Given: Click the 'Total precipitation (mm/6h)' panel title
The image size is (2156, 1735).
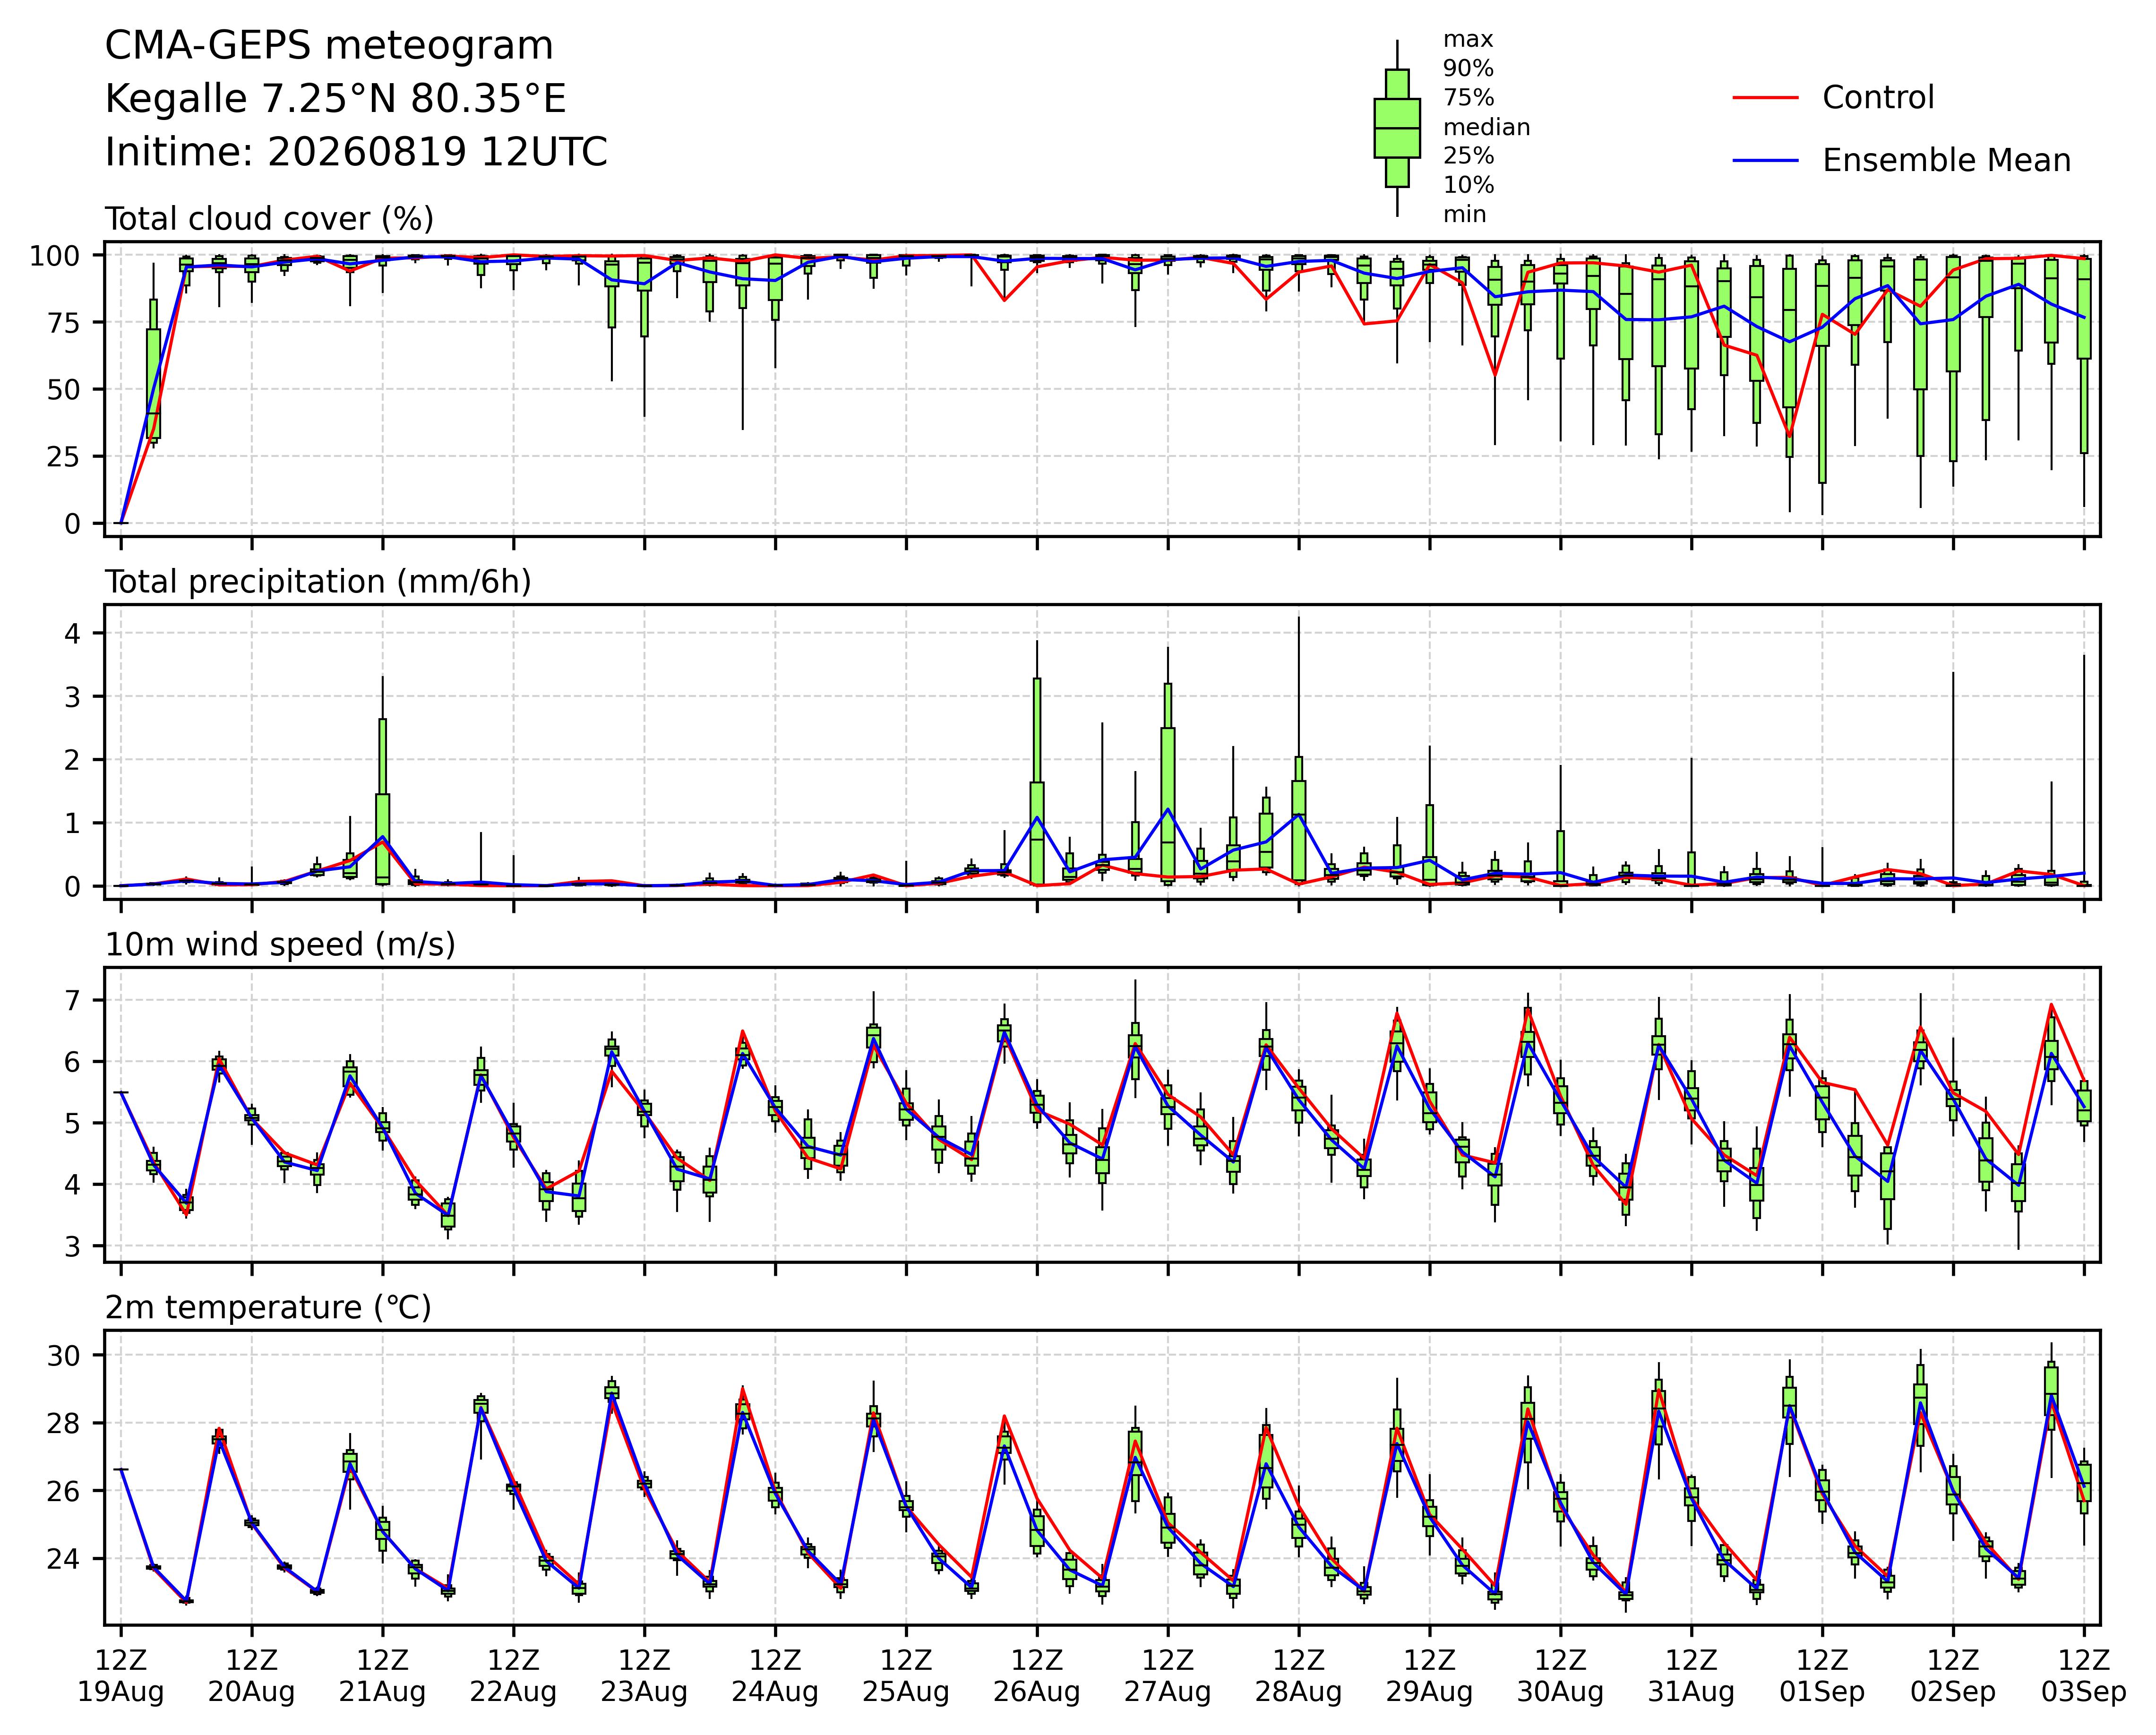Looking at the screenshot, I should click(318, 582).
